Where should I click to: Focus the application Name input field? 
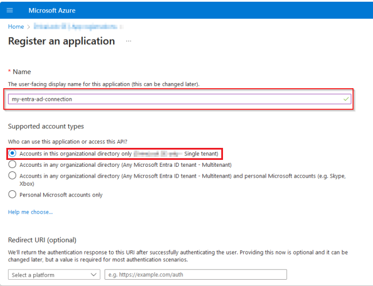click(x=179, y=99)
